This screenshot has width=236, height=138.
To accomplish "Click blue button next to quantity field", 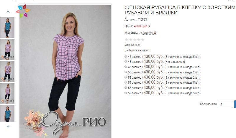I will (235, 104).
